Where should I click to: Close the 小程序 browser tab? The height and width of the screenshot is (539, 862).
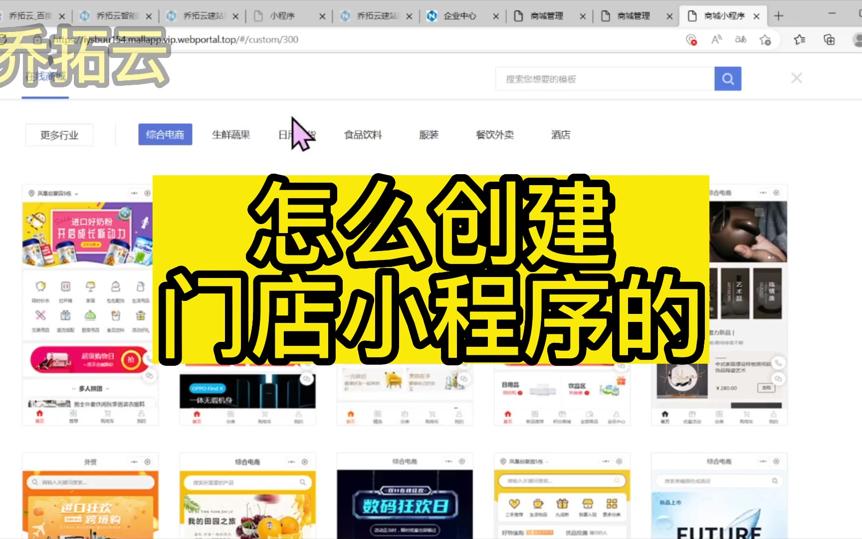[322, 16]
